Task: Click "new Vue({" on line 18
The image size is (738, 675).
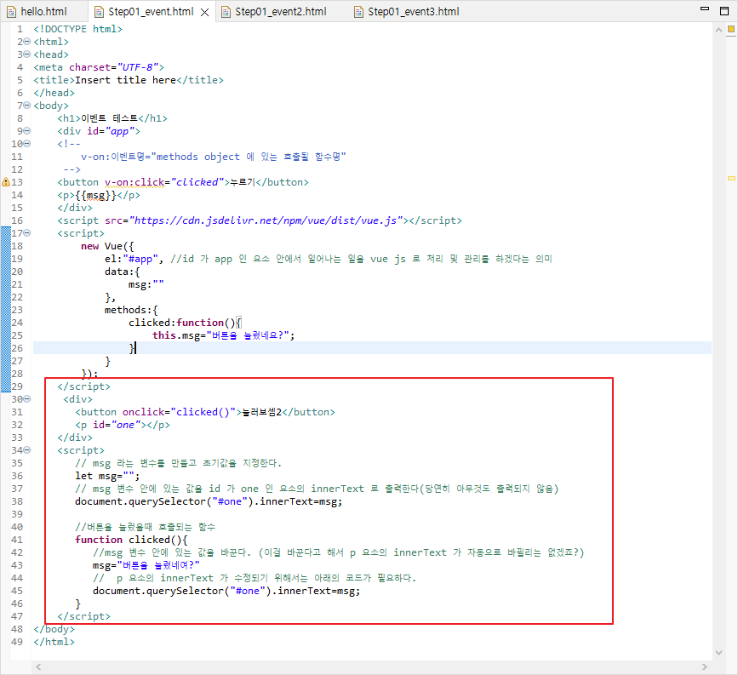Action: 107,246
